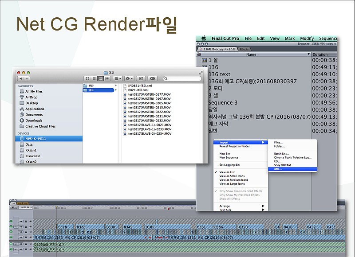This screenshot has width=355, height=257.
Task: Select View as Large Icons
Action: coord(232,184)
